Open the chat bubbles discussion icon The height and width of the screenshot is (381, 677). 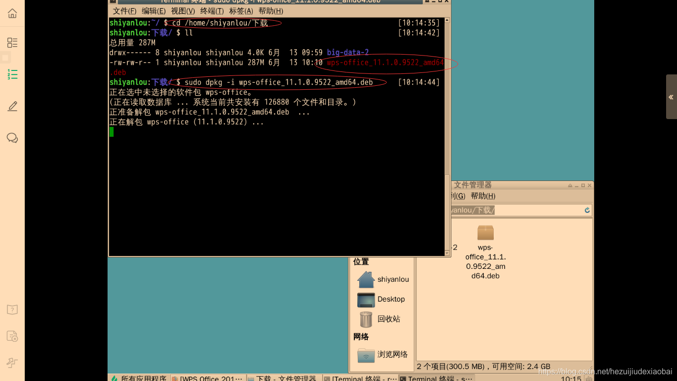tap(12, 138)
